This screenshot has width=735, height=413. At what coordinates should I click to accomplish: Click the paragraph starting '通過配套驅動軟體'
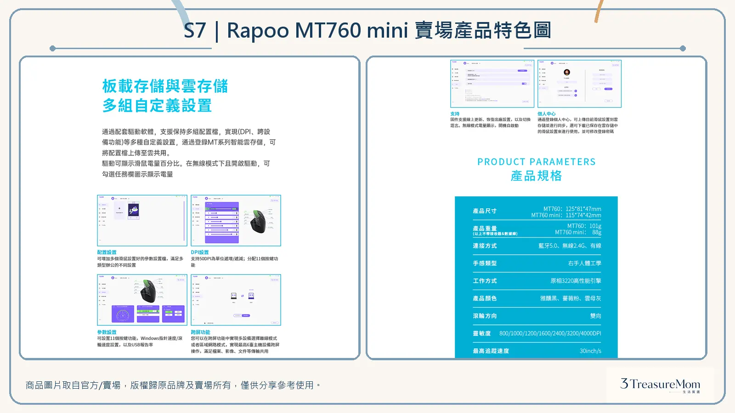tap(189, 153)
